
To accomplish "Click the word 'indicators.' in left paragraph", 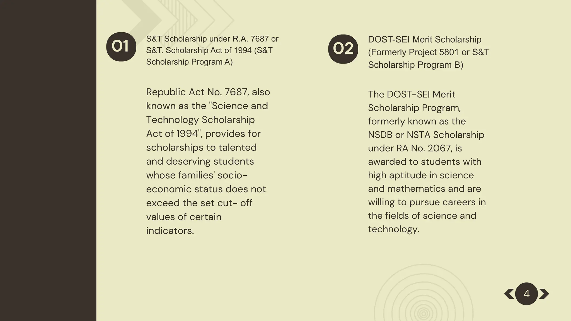I will [170, 231].
